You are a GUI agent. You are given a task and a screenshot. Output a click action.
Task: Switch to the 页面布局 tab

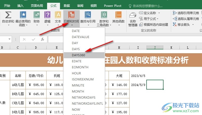point(37,6)
